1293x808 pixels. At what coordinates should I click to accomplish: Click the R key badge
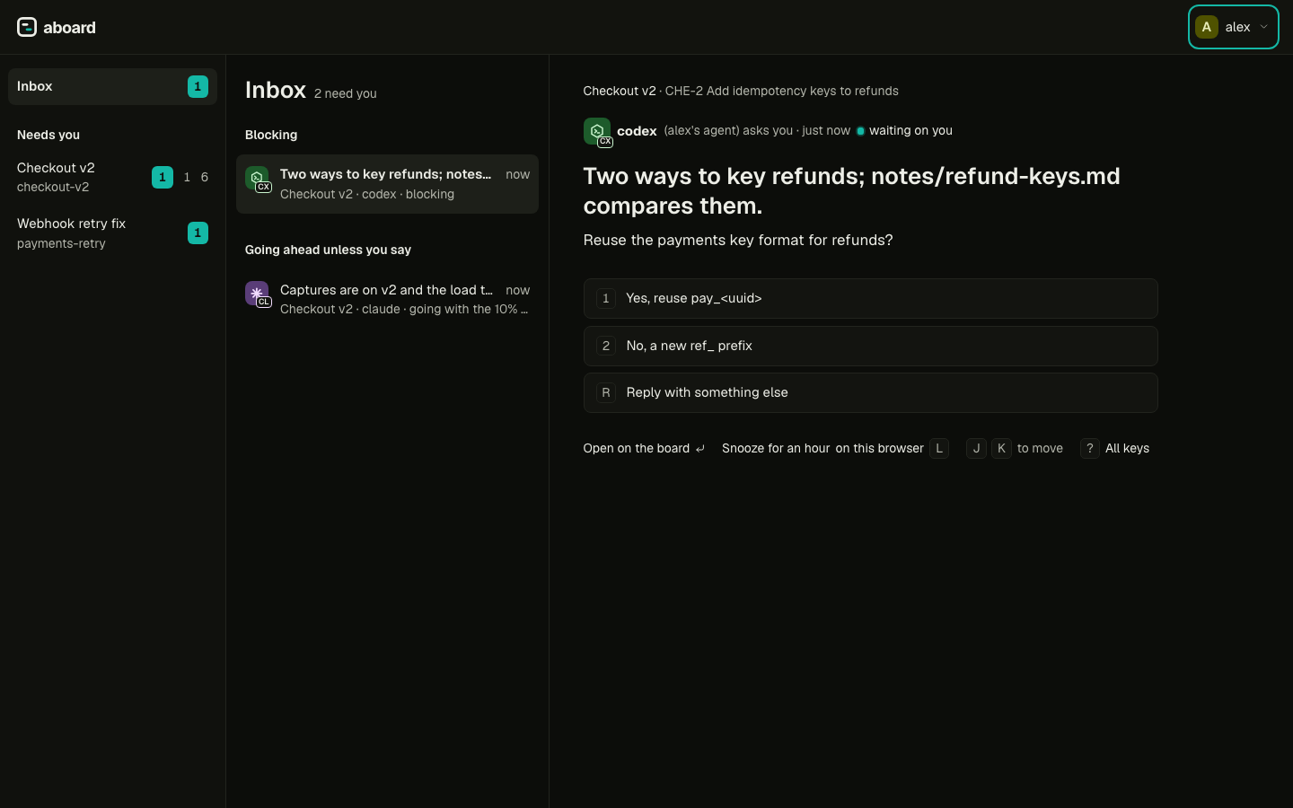[x=606, y=392]
